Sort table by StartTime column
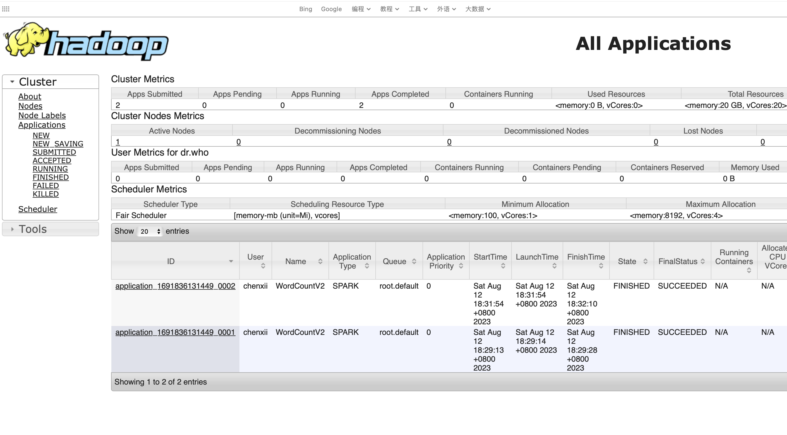This screenshot has height=435, width=787. pyautogui.click(x=503, y=266)
